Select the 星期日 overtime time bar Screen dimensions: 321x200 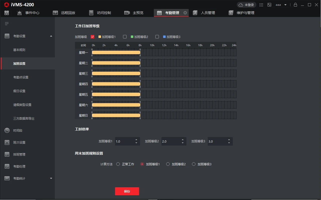point(116,115)
